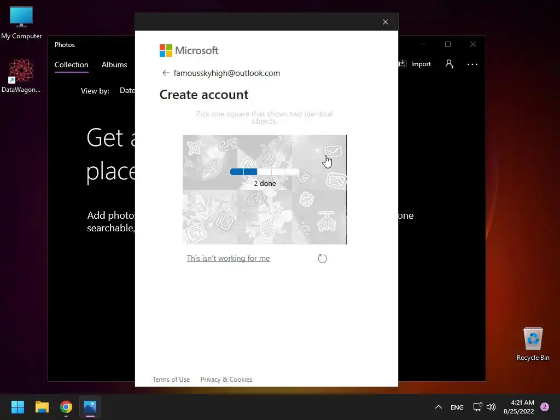Maximize the Photos window

[447, 44]
